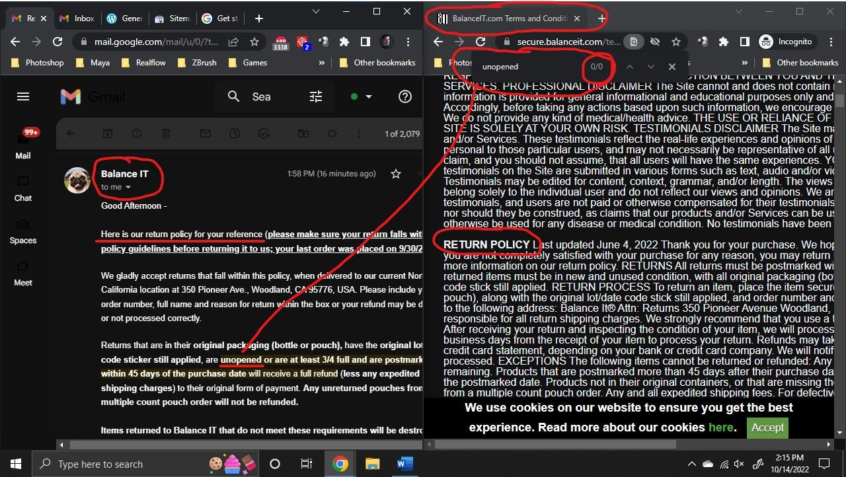Reload the Gmail page
846x477 pixels.
click(x=58, y=42)
